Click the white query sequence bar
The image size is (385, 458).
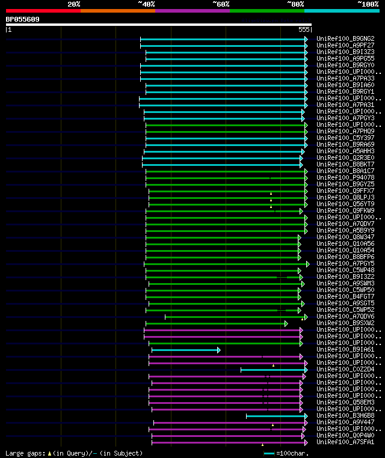click(x=159, y=25)
